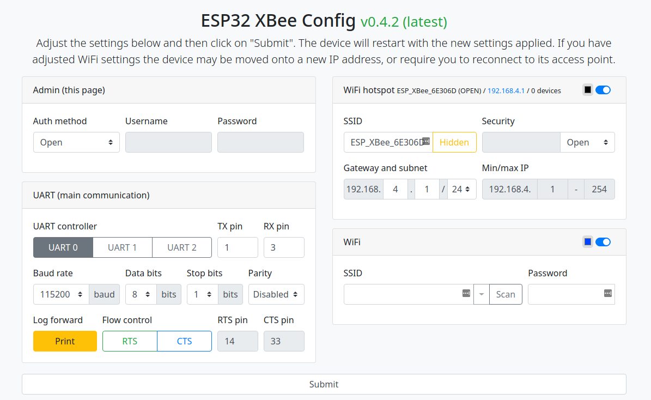Expand the WiFi SSID selection dropdown arrow
Viewport: 651px width, 400px height.
(481, 294)
